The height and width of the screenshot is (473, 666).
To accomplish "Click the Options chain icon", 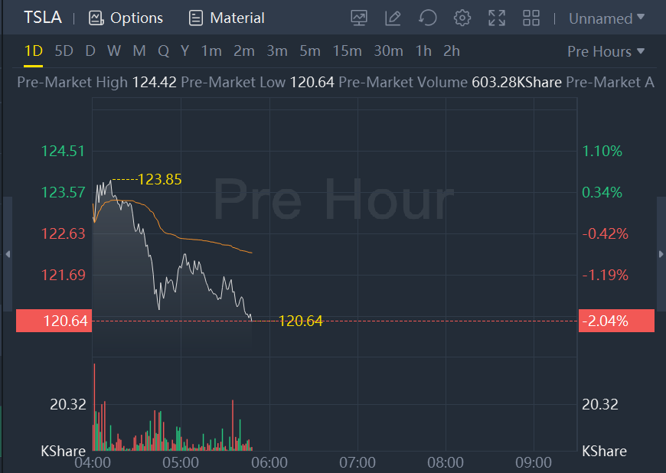I will [96, 18].
